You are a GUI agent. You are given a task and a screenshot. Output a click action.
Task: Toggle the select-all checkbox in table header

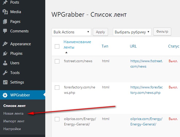[57, 46]
